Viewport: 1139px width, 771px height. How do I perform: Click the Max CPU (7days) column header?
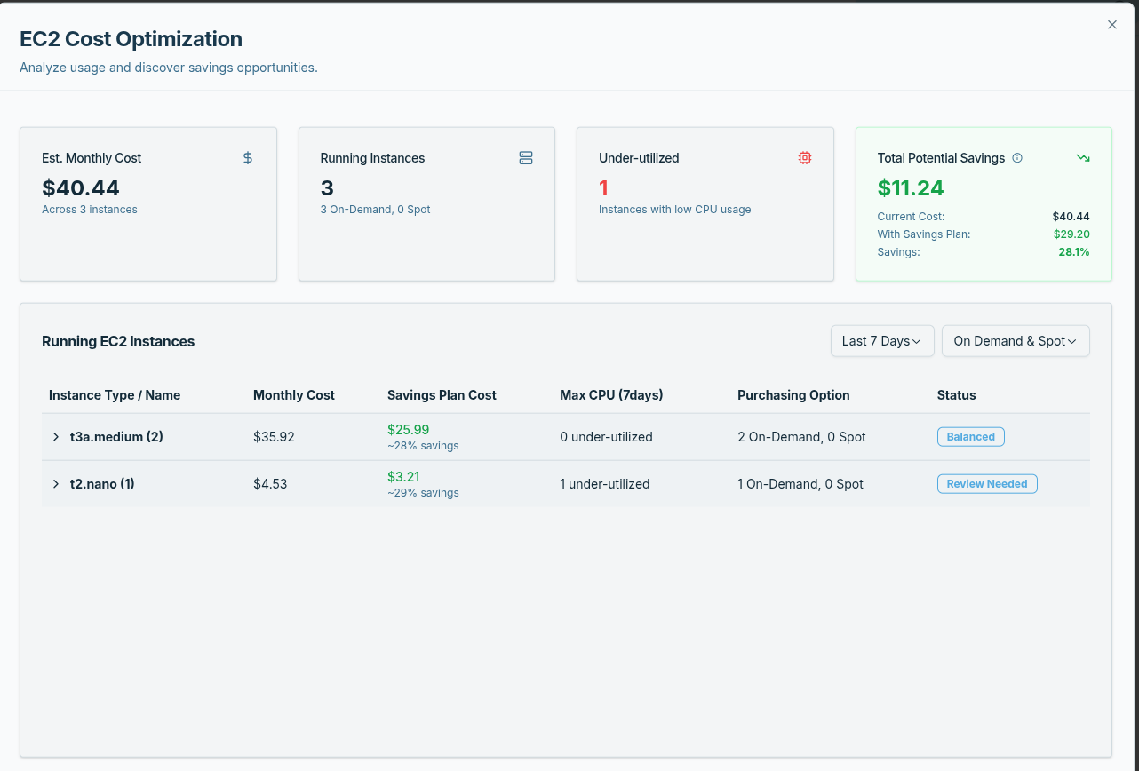(611, 395)
